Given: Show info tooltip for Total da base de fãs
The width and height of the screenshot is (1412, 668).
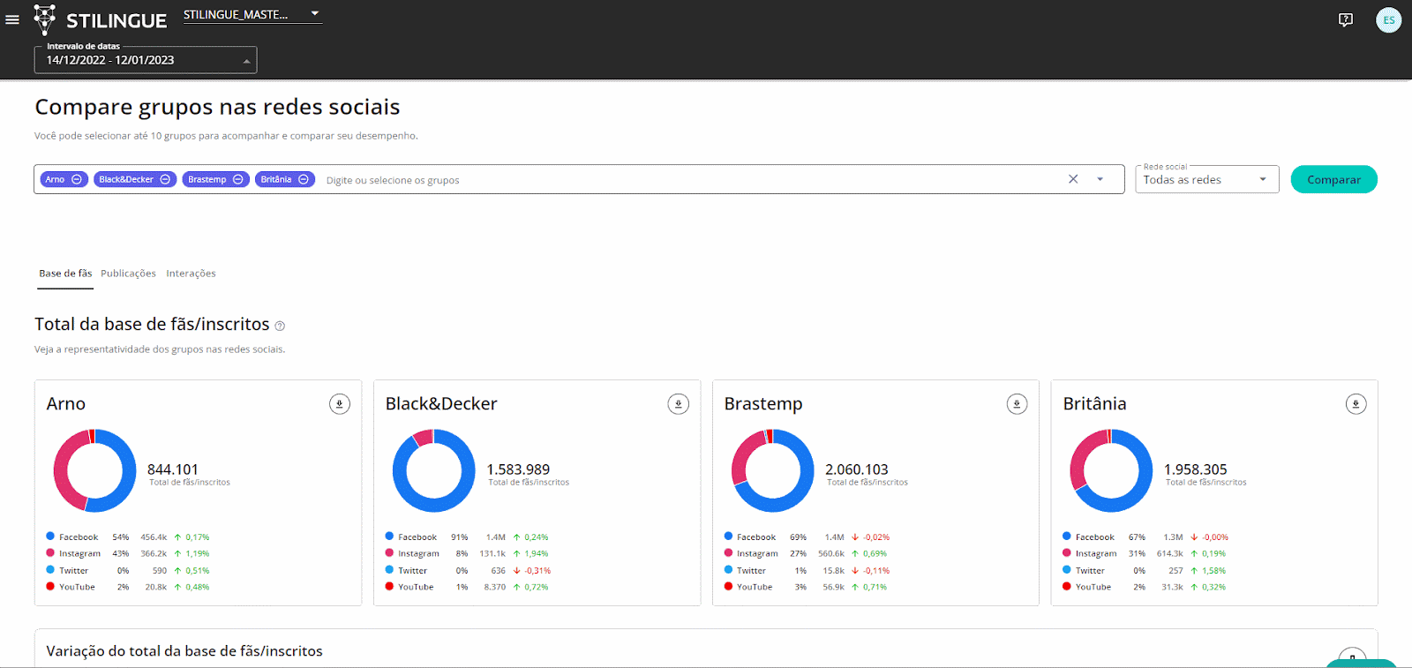Looking at the screenshot, I should 280,326.
